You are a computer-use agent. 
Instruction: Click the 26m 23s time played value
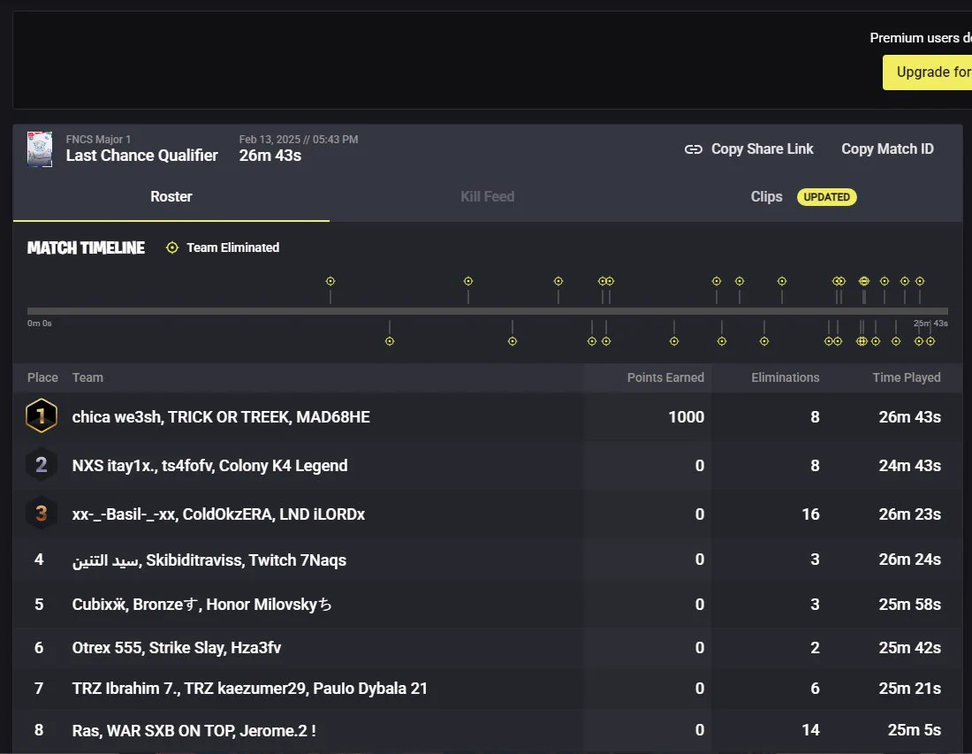click(x=909, y=514)
